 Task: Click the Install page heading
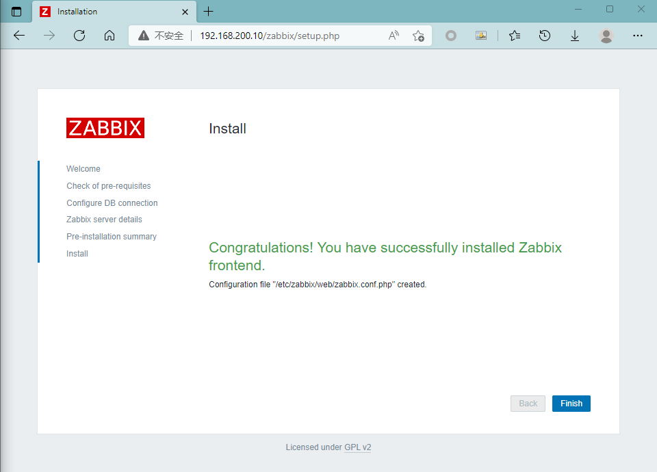pos(227,129)
